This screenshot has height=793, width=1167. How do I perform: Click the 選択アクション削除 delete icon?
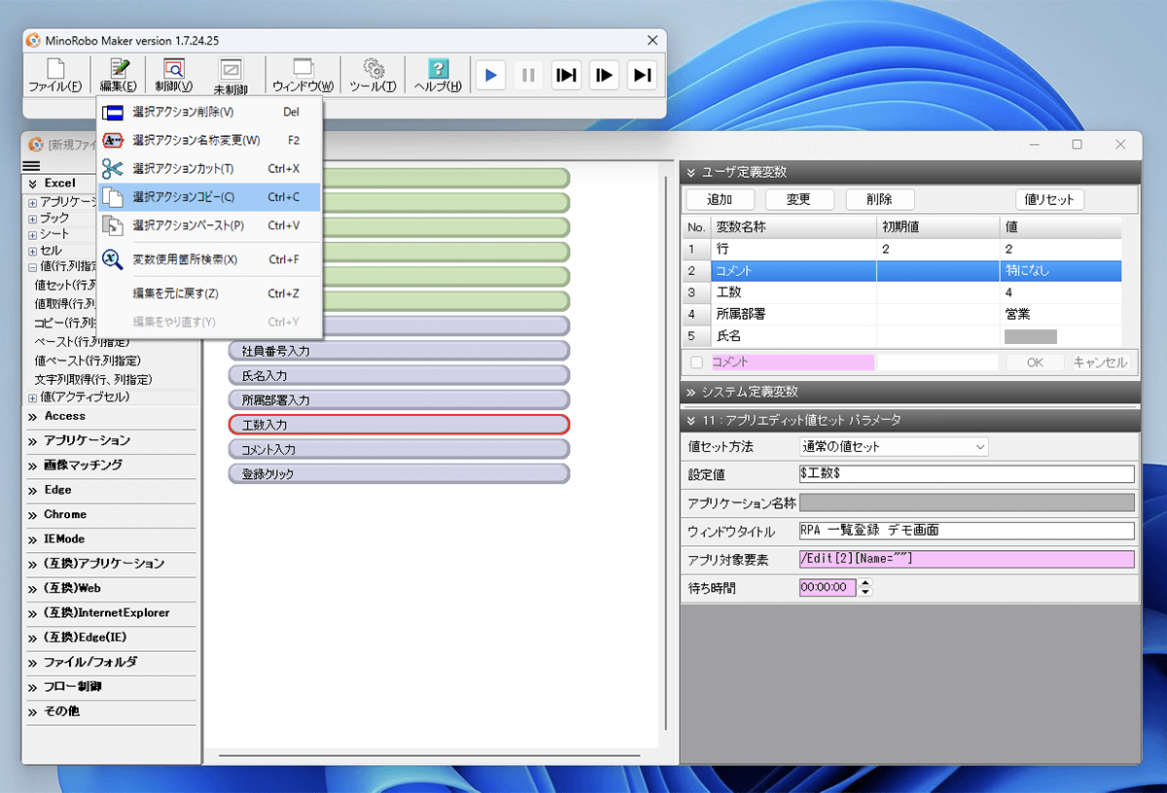coord(113,112)
